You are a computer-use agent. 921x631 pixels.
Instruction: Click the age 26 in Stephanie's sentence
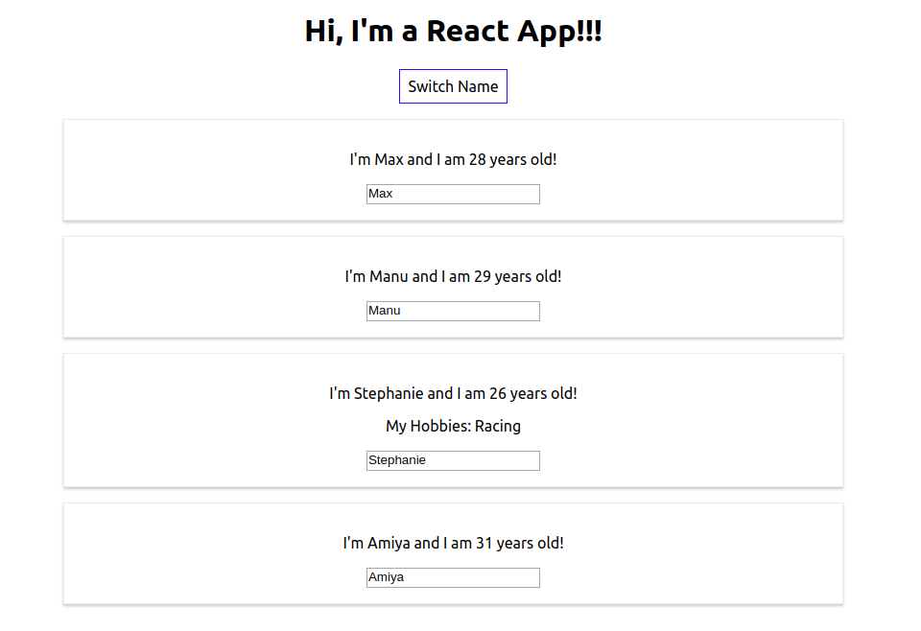point(498,393)
